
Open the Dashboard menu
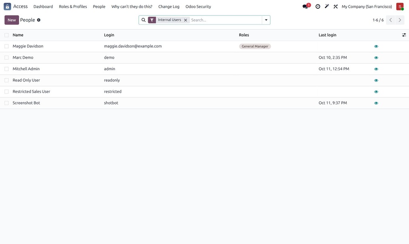[43, 6]
